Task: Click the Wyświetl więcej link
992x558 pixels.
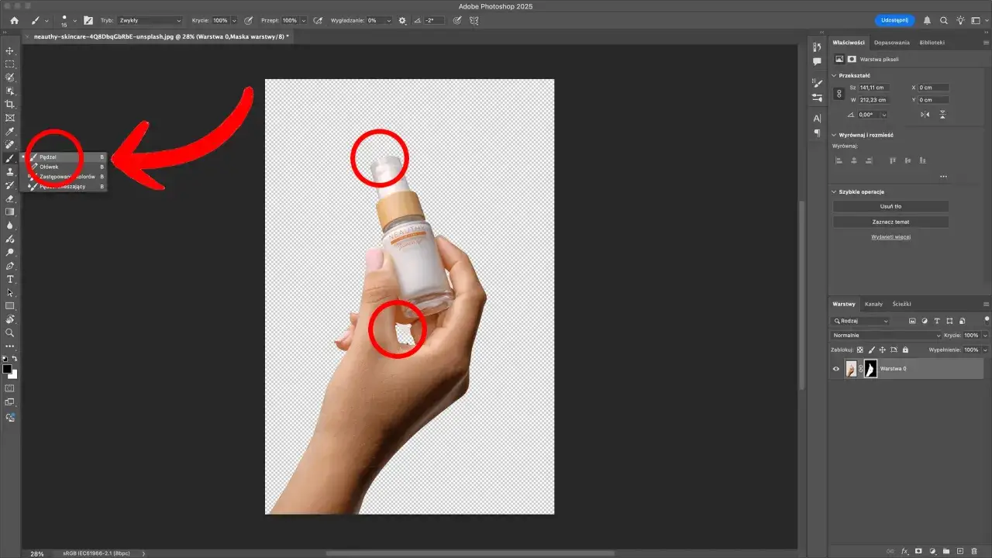Action: coord(890,236)
